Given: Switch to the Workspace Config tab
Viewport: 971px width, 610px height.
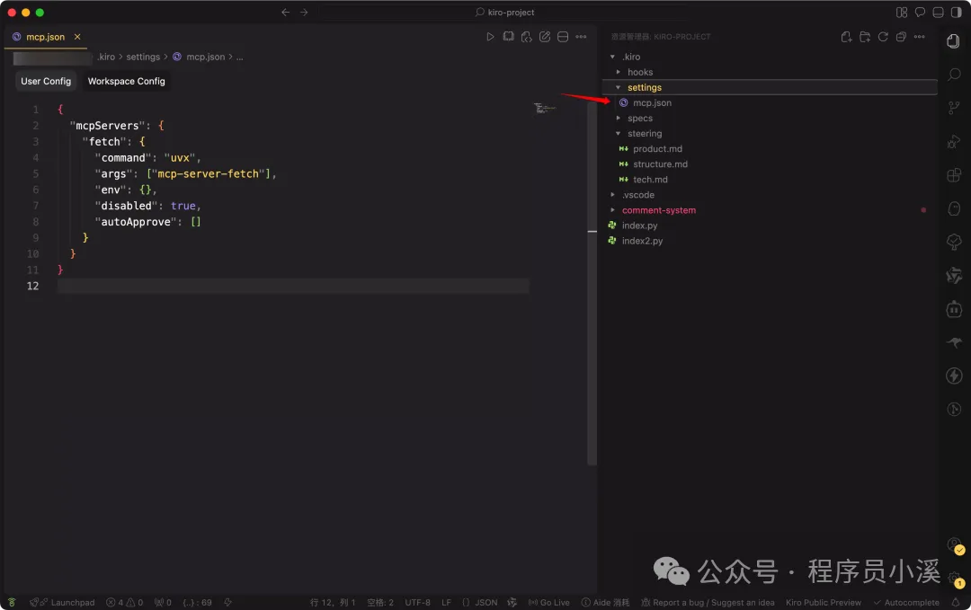Looking at the screenshot, I should (127, 81).
